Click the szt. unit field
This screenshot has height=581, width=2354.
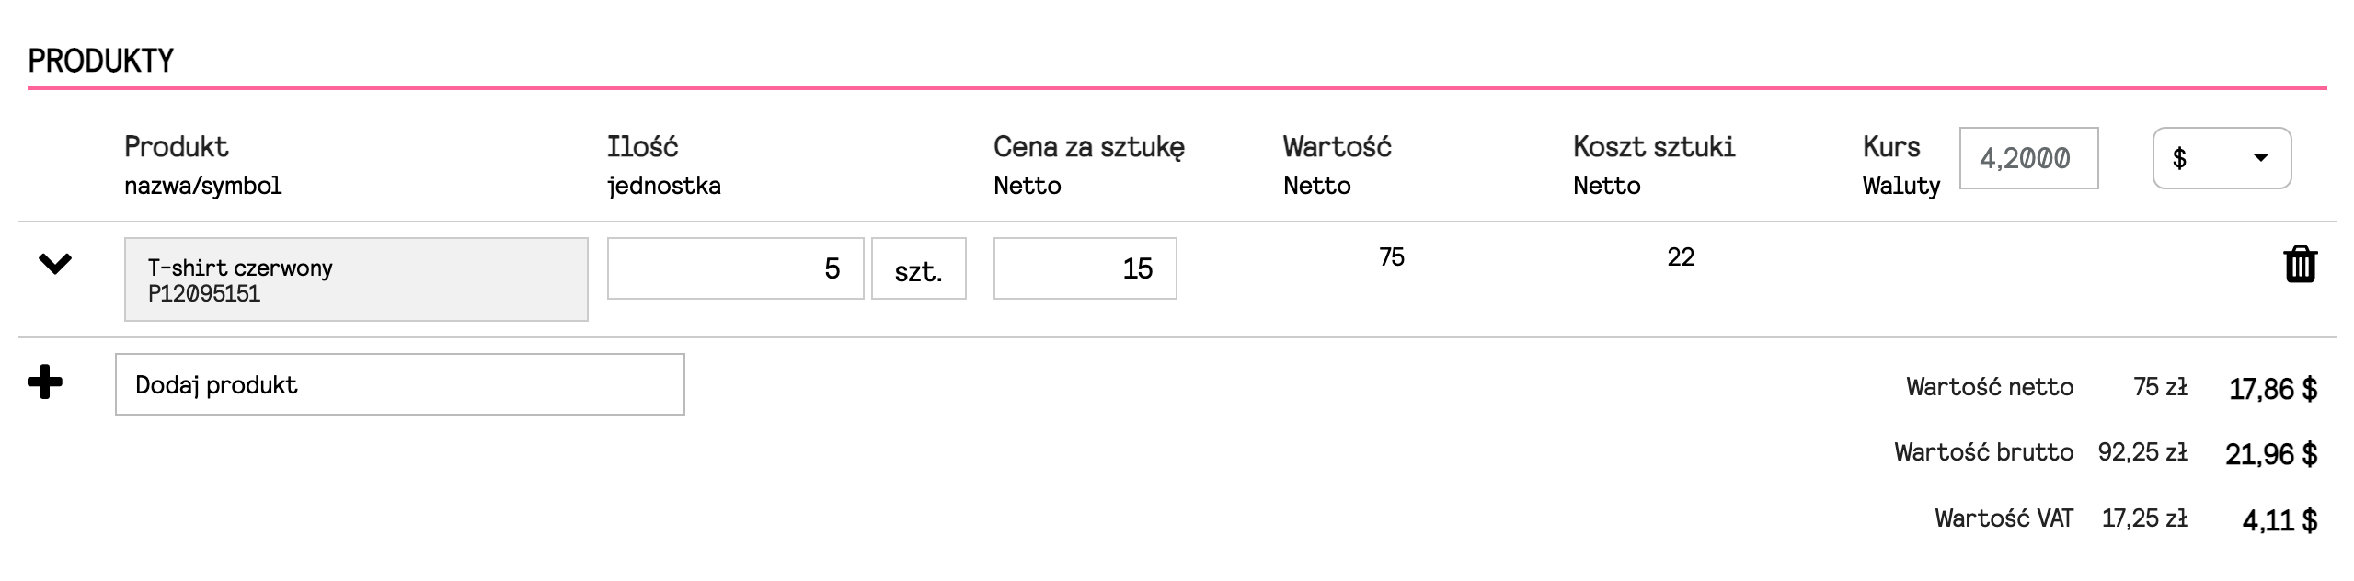pos(919,268)
